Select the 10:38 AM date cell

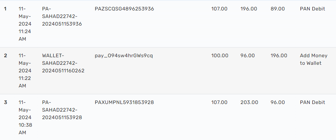[x=25, y=117]
